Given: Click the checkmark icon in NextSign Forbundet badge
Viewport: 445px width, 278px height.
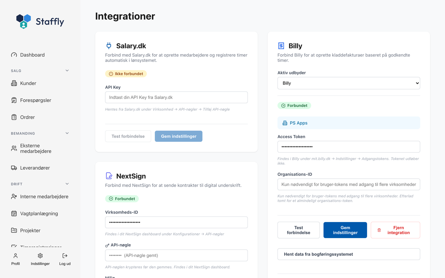Looking at the screenshot, I should tap(111, 199).
